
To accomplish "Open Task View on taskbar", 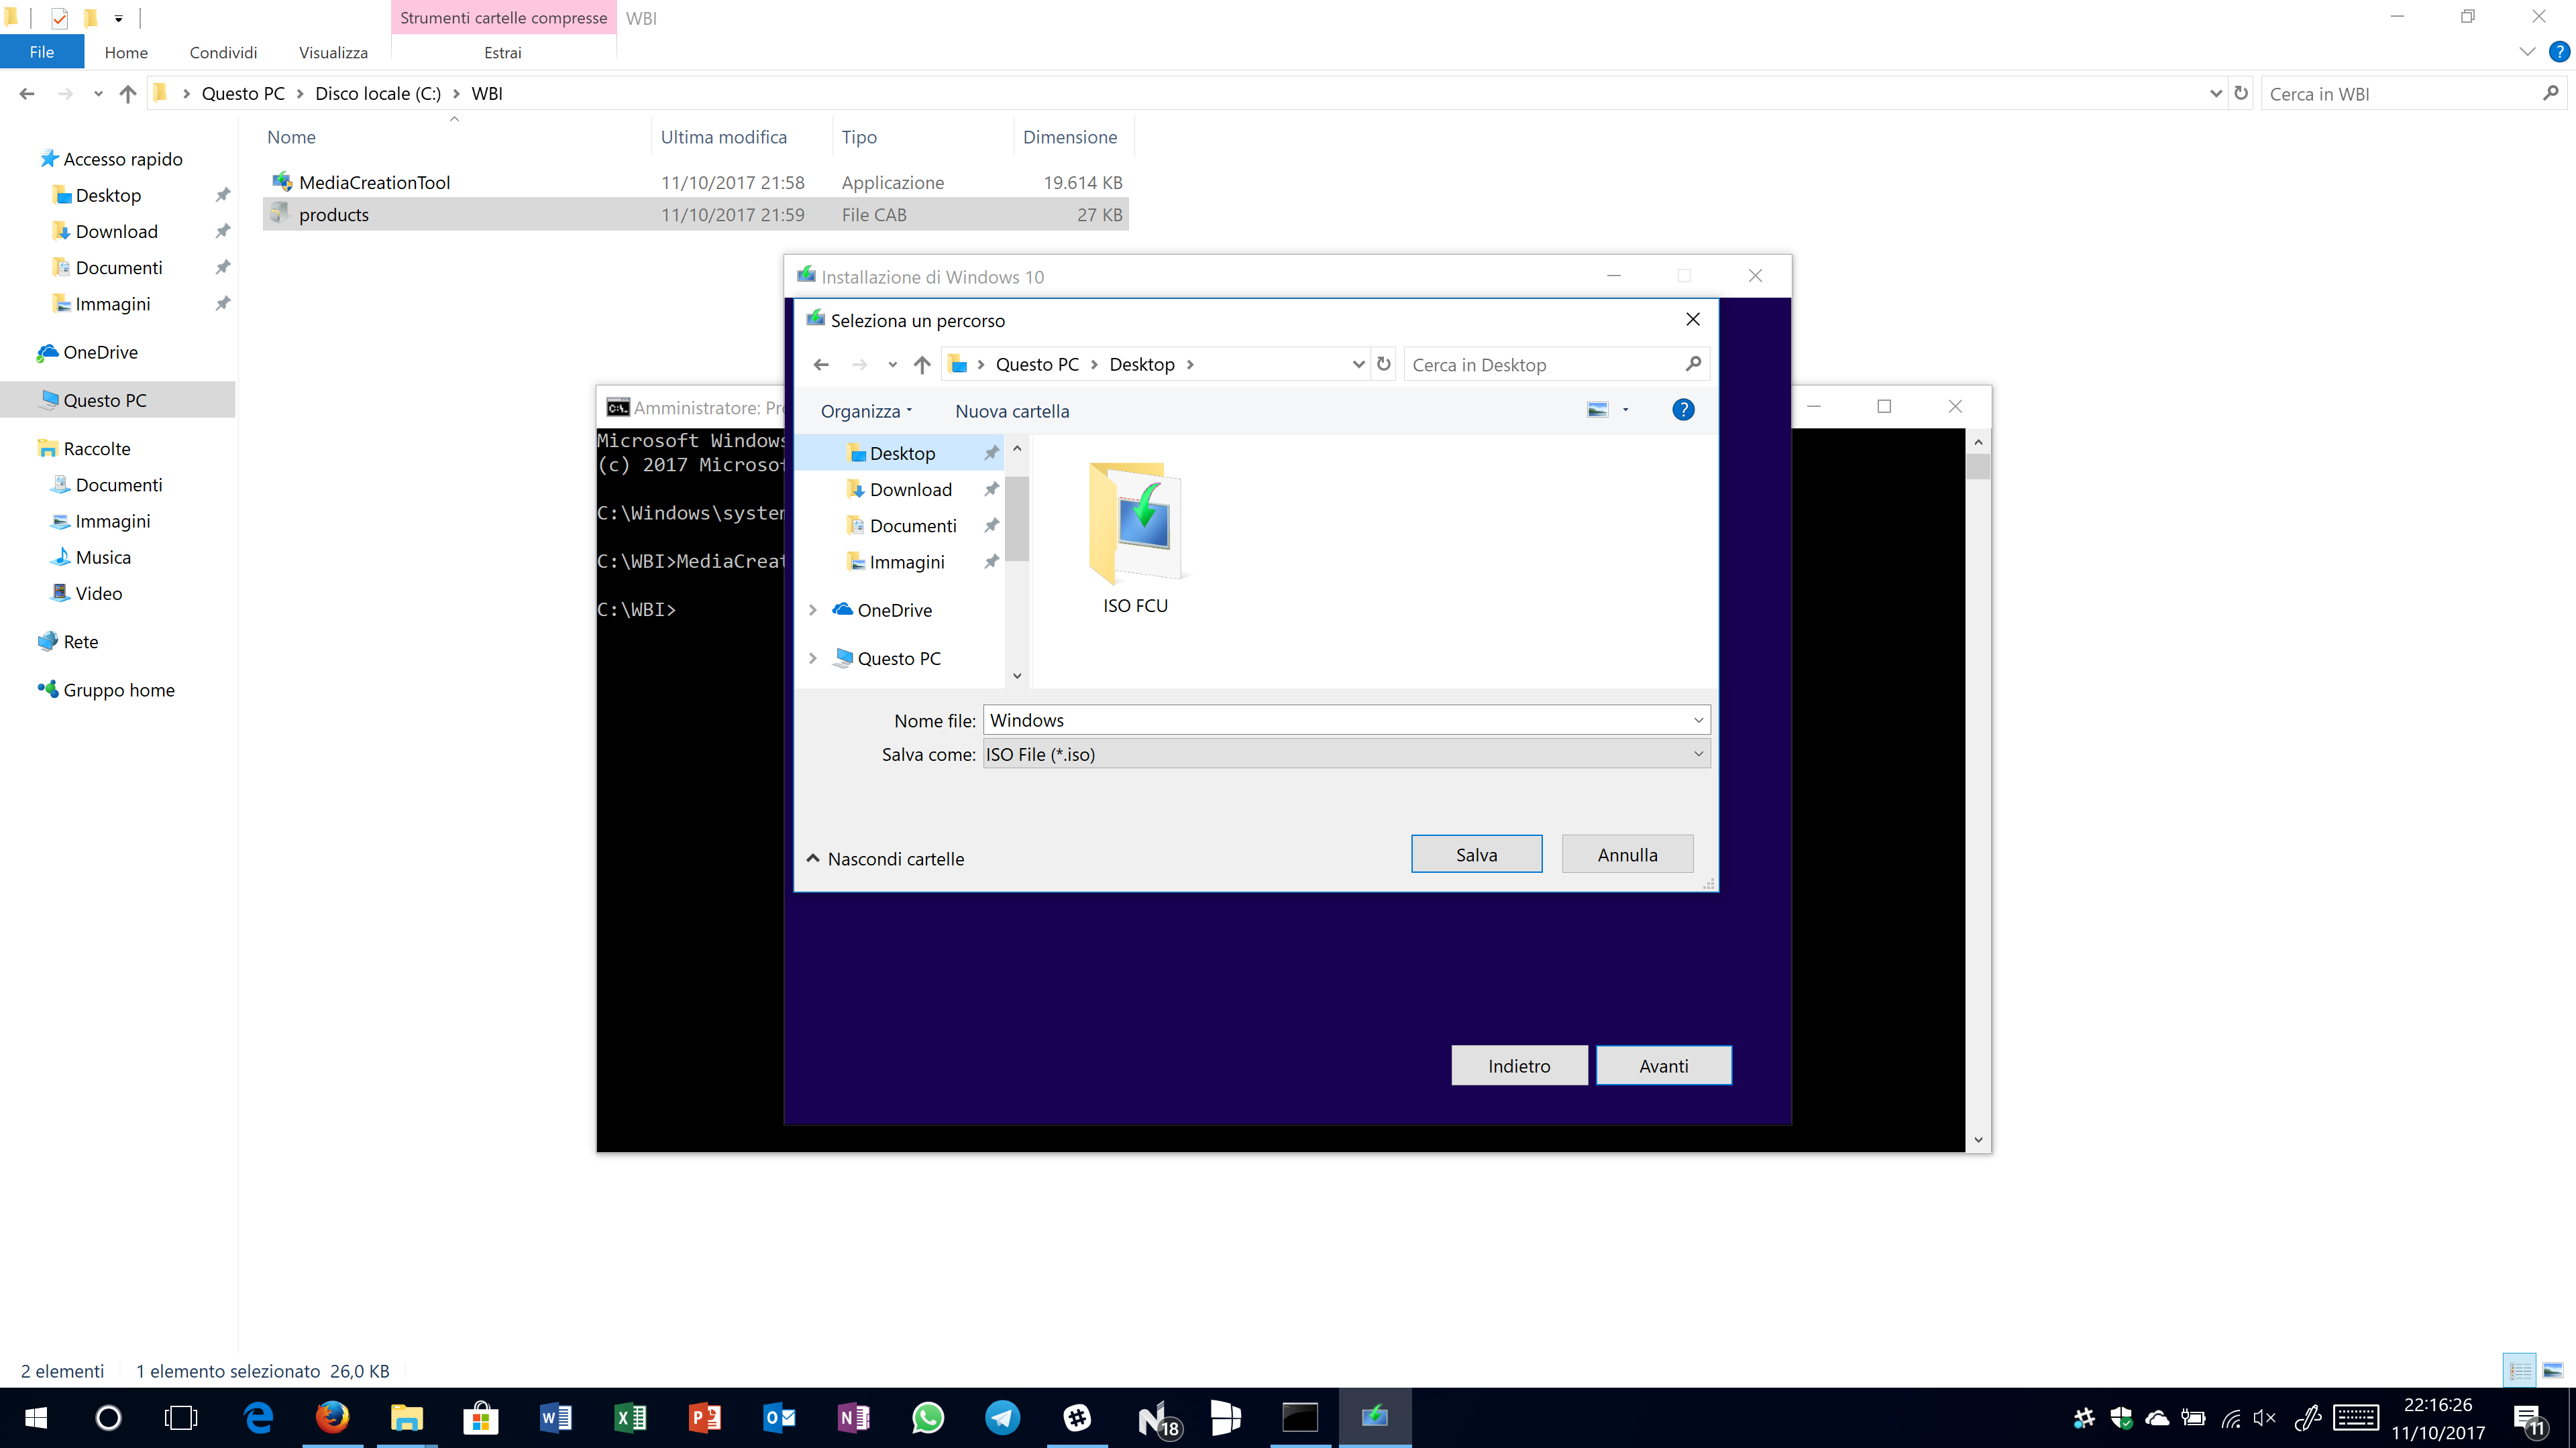I will [x=181, y=1417].
